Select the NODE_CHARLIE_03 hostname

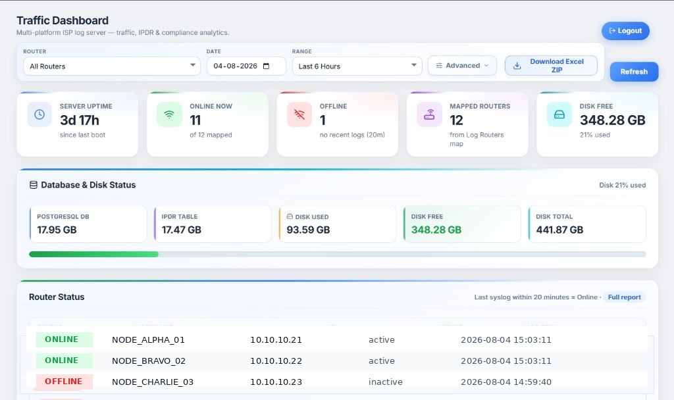coord(153,382)
